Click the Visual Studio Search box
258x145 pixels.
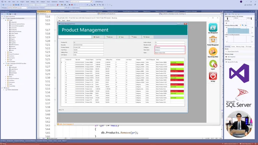(81, 2)
